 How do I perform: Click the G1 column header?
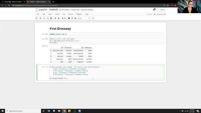tap(62, 47)
